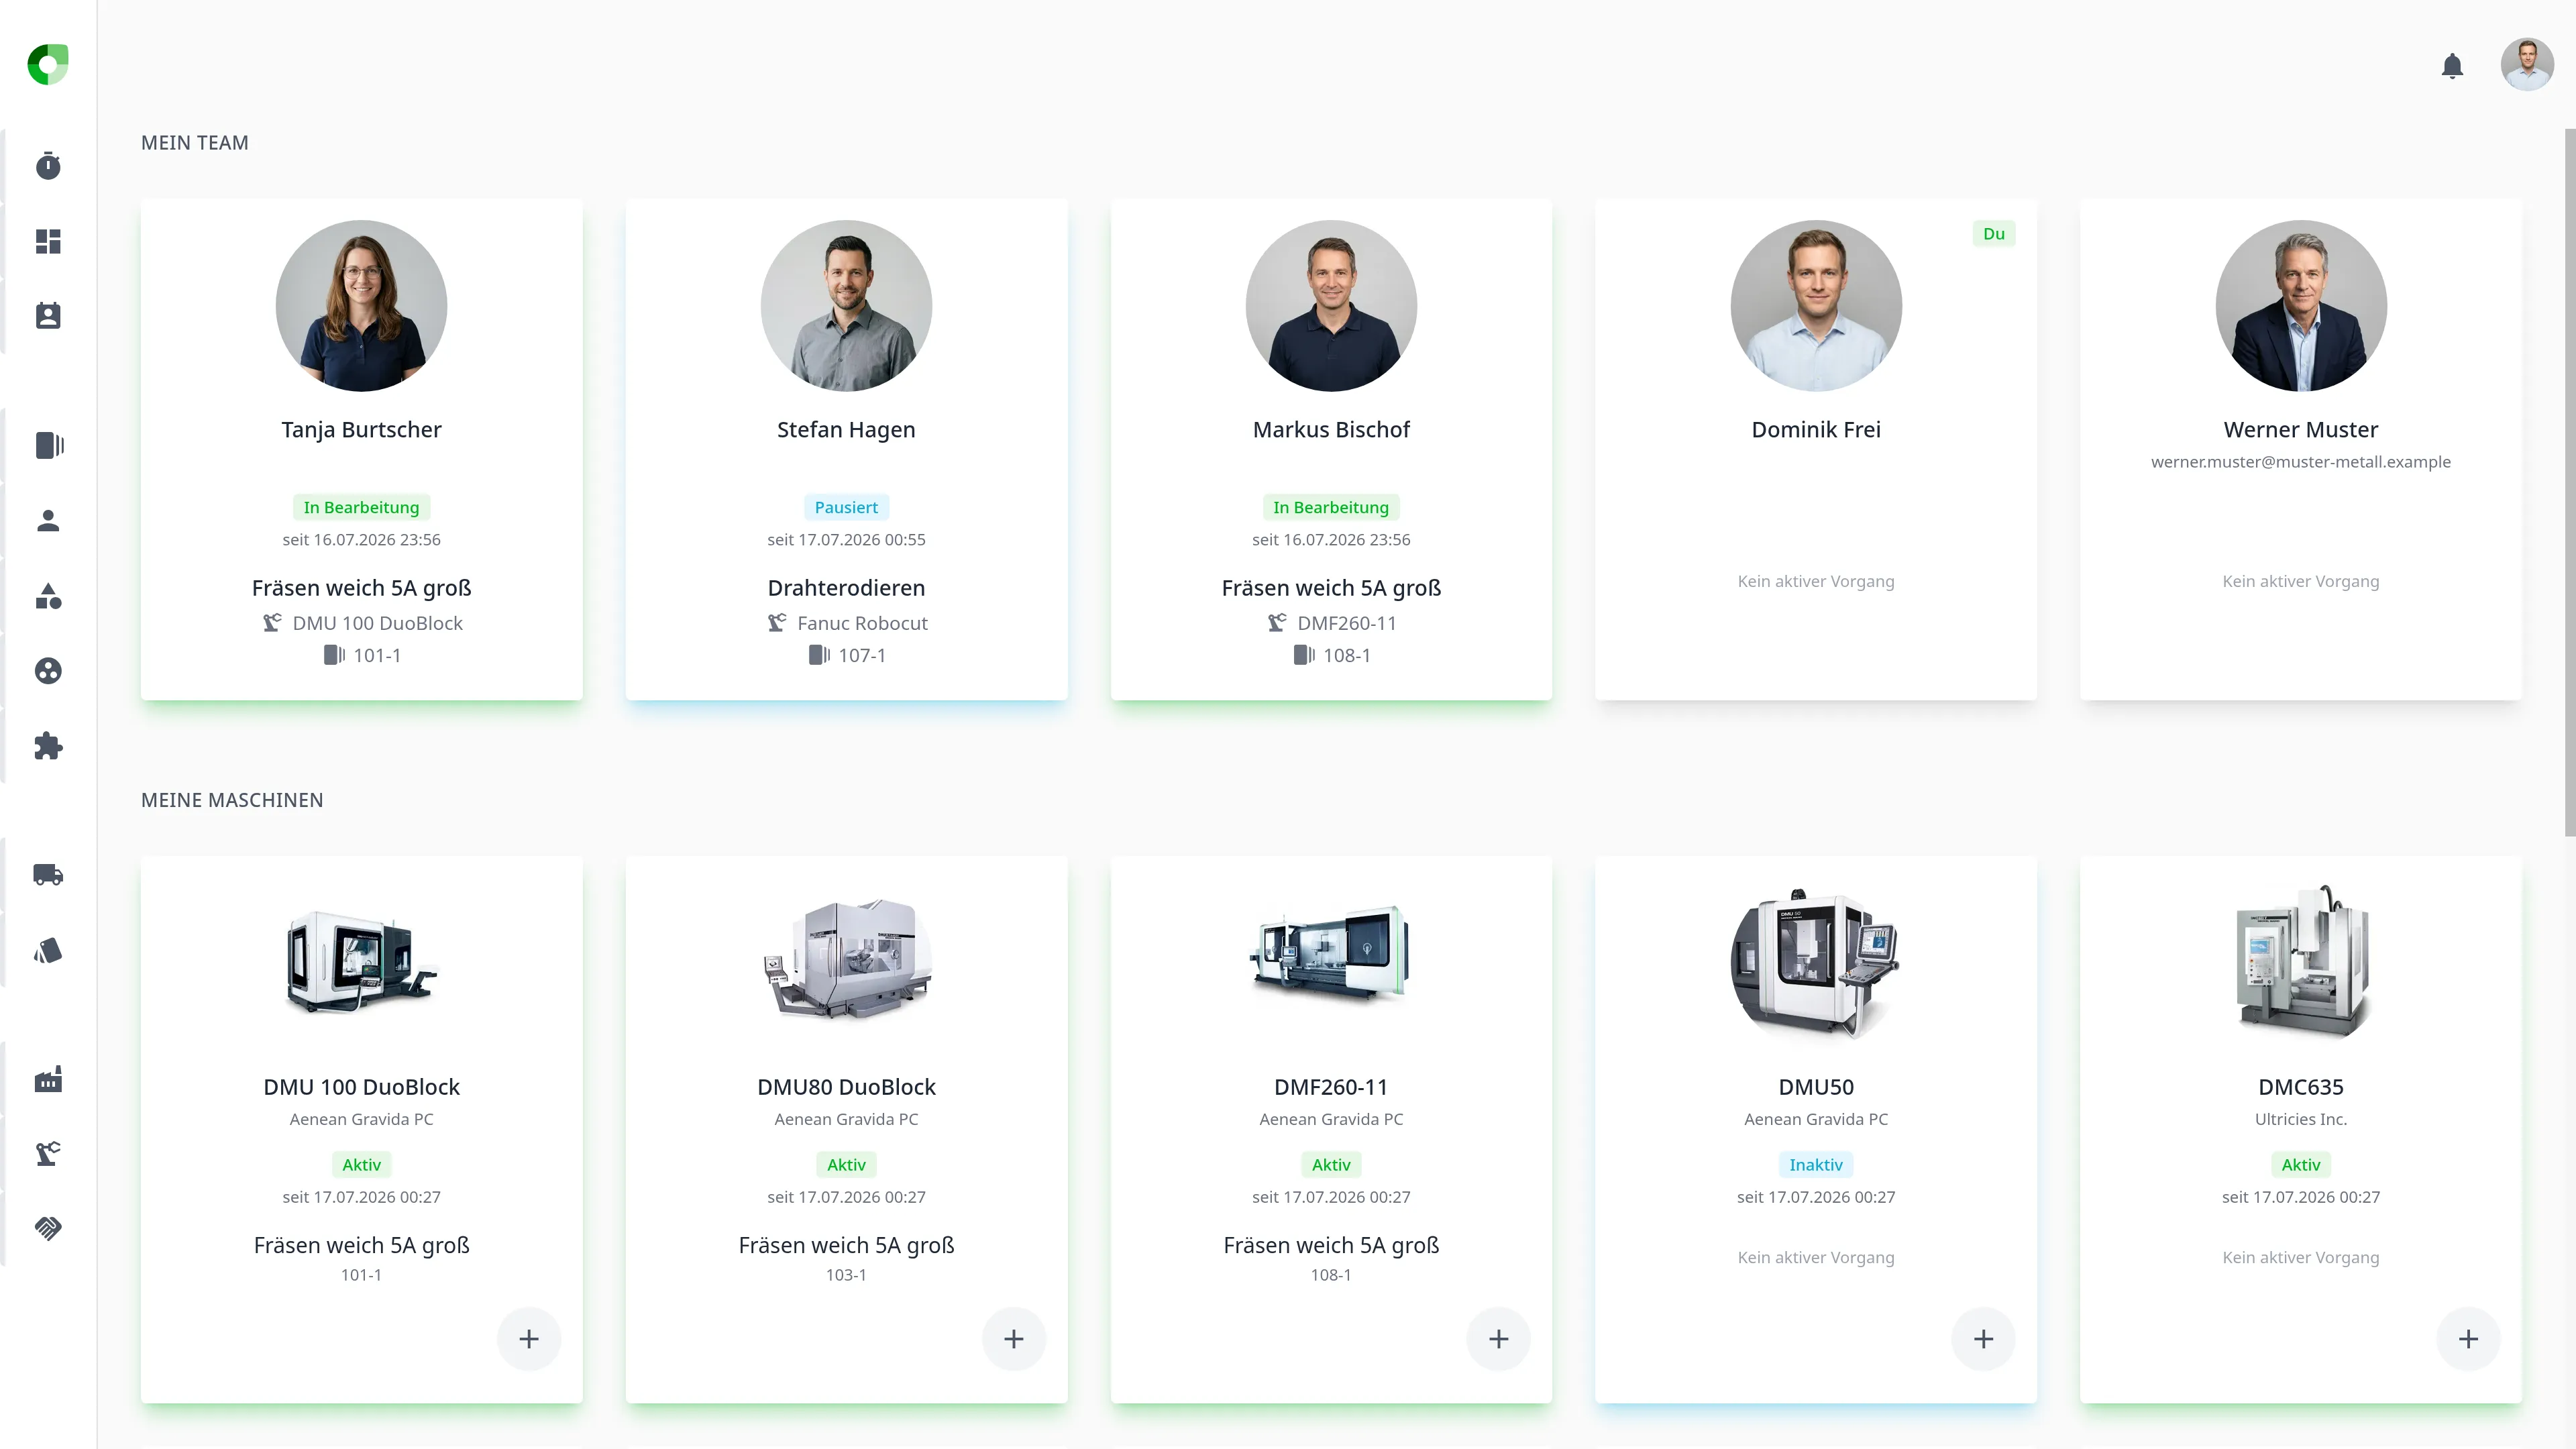The width and height of the screenshot is (2576, 1449).
Task: Open the person users icon in sidebar
Action: coord(48,520)
